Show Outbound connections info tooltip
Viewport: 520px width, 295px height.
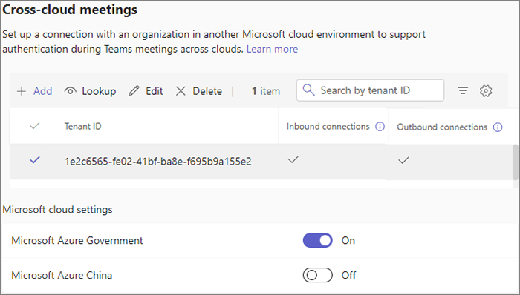click(498, 127)
